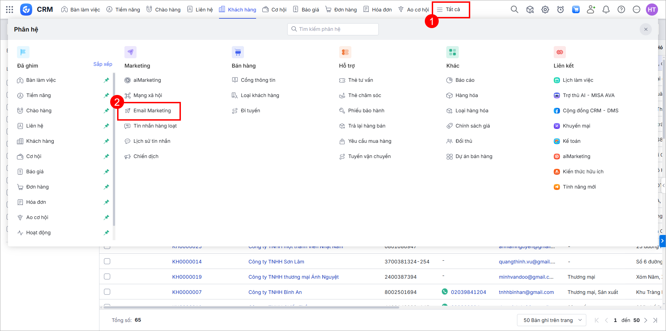Check the box for customer KH0000014

[107, 261]
